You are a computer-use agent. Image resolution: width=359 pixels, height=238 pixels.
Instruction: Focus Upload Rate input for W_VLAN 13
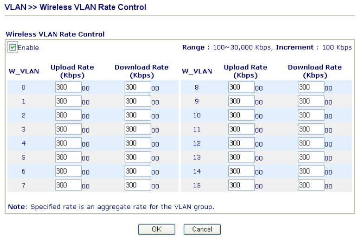point(241,157)
